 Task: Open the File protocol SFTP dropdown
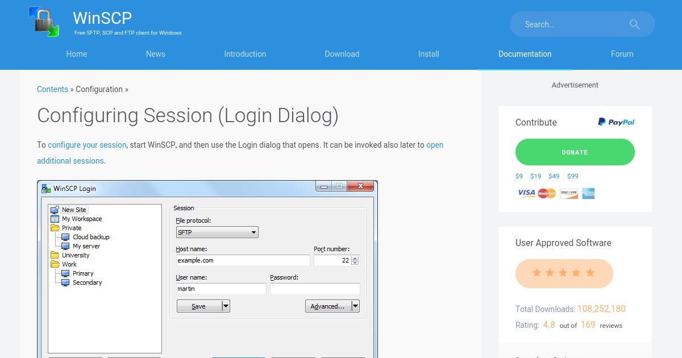coord(217,232)
